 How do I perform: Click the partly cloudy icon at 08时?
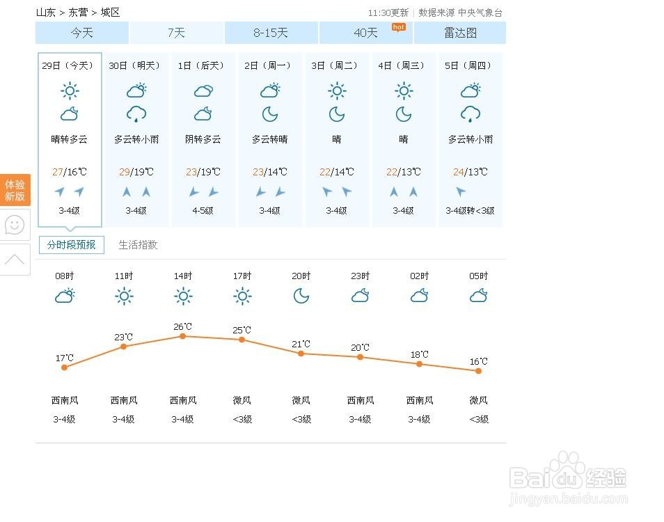(65, 296)
